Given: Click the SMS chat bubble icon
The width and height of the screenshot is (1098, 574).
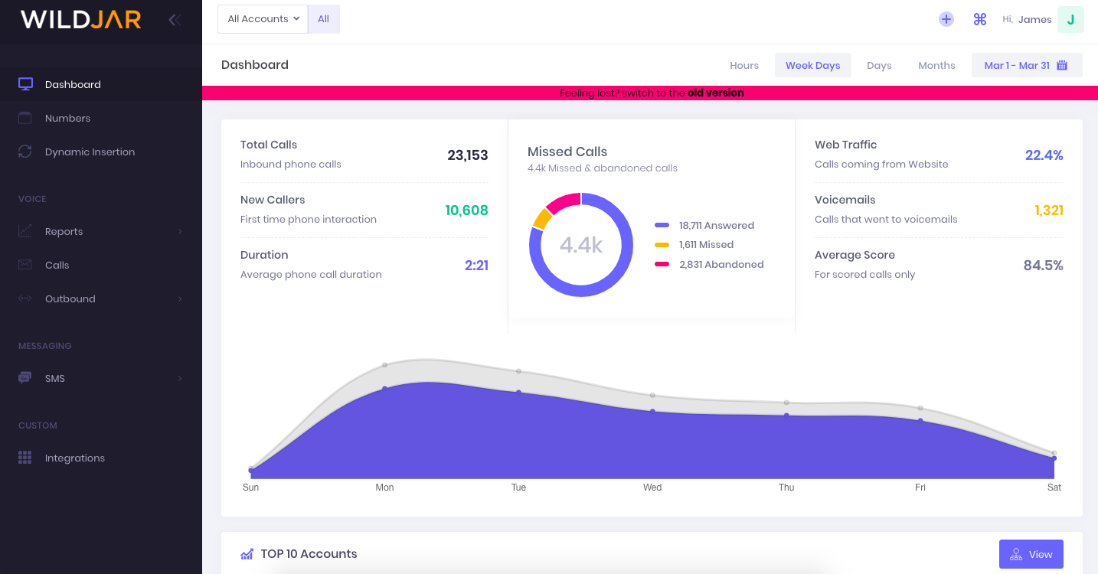Looking at the screenshot, I should tap(25, 378).
